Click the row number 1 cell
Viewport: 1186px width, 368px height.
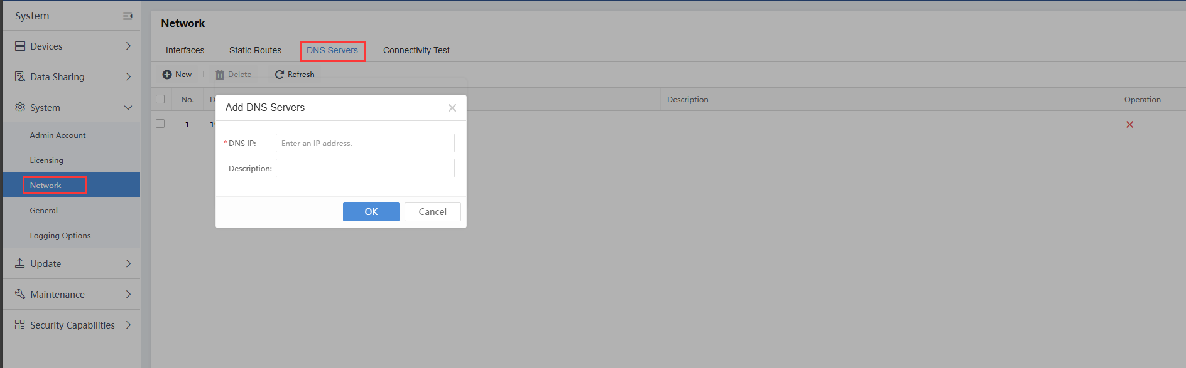tap(187, 124)
